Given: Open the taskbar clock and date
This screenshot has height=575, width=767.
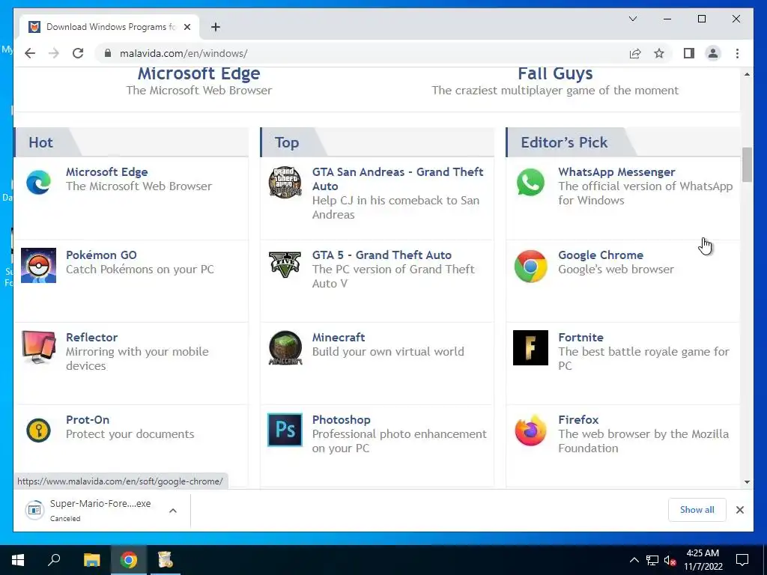Looking at the screenshot, I should [703, 560].
